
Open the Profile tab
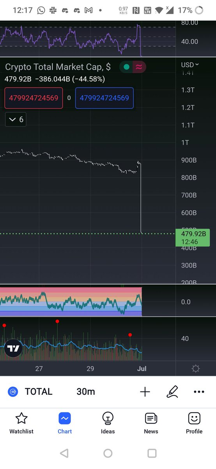click(x=194, y=423)
